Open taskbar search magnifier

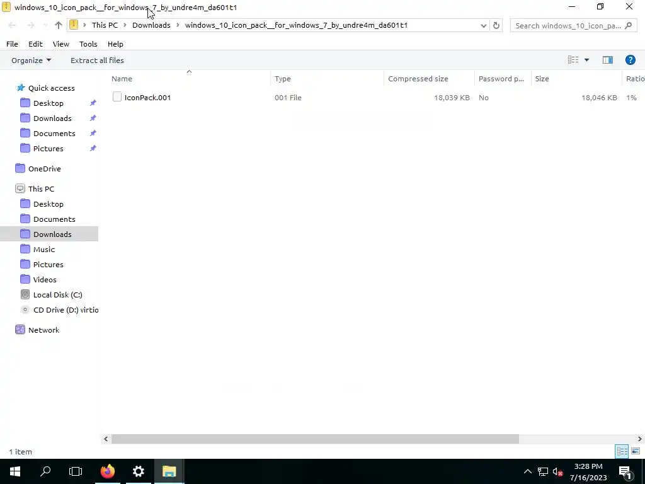(x=45, y=471)
